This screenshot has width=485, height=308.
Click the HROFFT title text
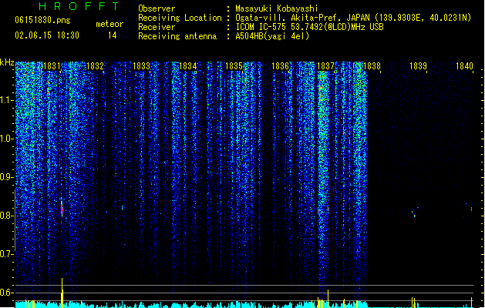point(79,6)
